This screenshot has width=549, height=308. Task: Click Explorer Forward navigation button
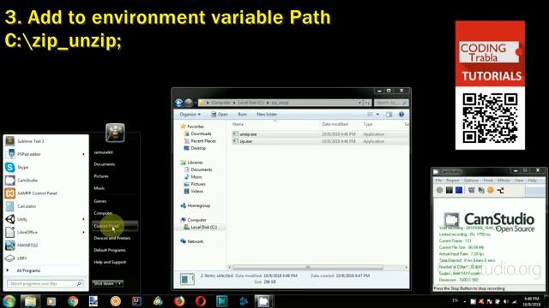point(189,103)
